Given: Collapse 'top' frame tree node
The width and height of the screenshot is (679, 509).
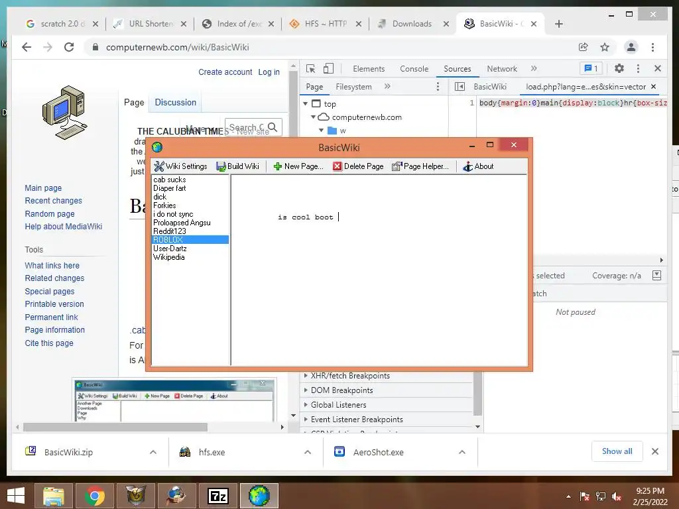Looking at the screenshot, I should pyautogui.click(x=305, y=104).
